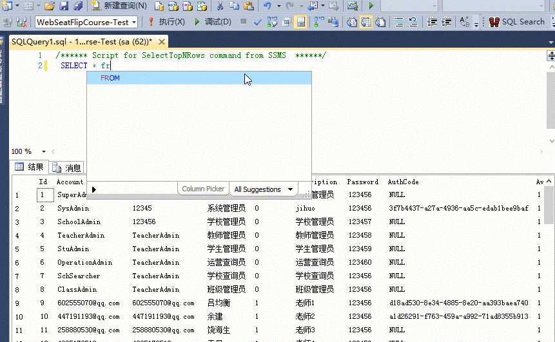Image resolution: width=555 pixels, height=342 pixels.
Task: Click the green Start play icon in top toolbar
Action: (x=371, y=6)
